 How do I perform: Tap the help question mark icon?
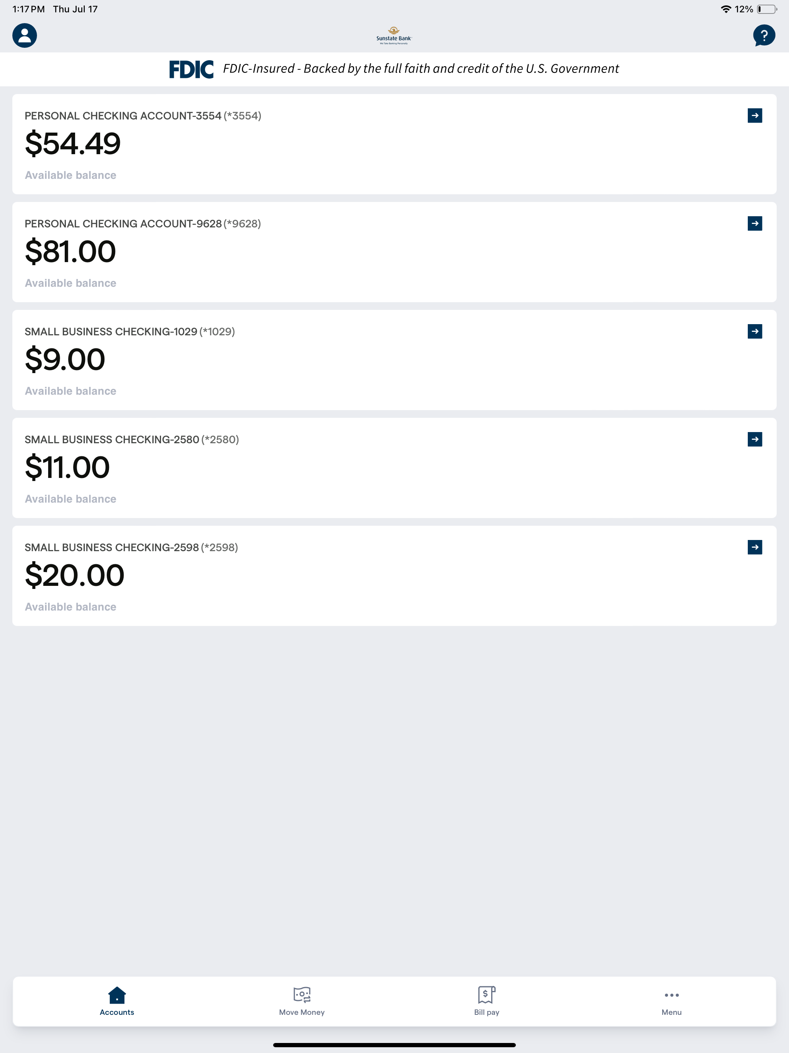click(x=764, y=35)
